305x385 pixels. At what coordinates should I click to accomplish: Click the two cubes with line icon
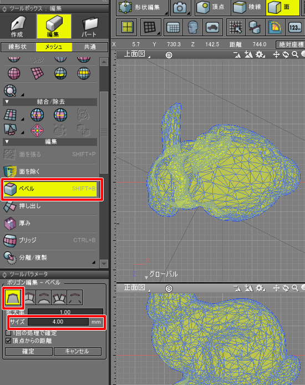coord(255,27)
